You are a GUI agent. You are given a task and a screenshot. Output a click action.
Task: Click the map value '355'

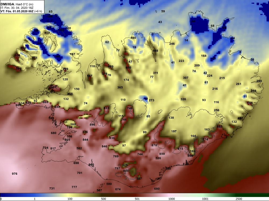pyautogui.click(x=253, y=91)
